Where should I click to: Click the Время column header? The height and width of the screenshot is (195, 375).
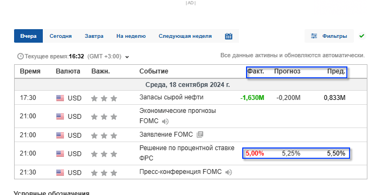[30, 71]
